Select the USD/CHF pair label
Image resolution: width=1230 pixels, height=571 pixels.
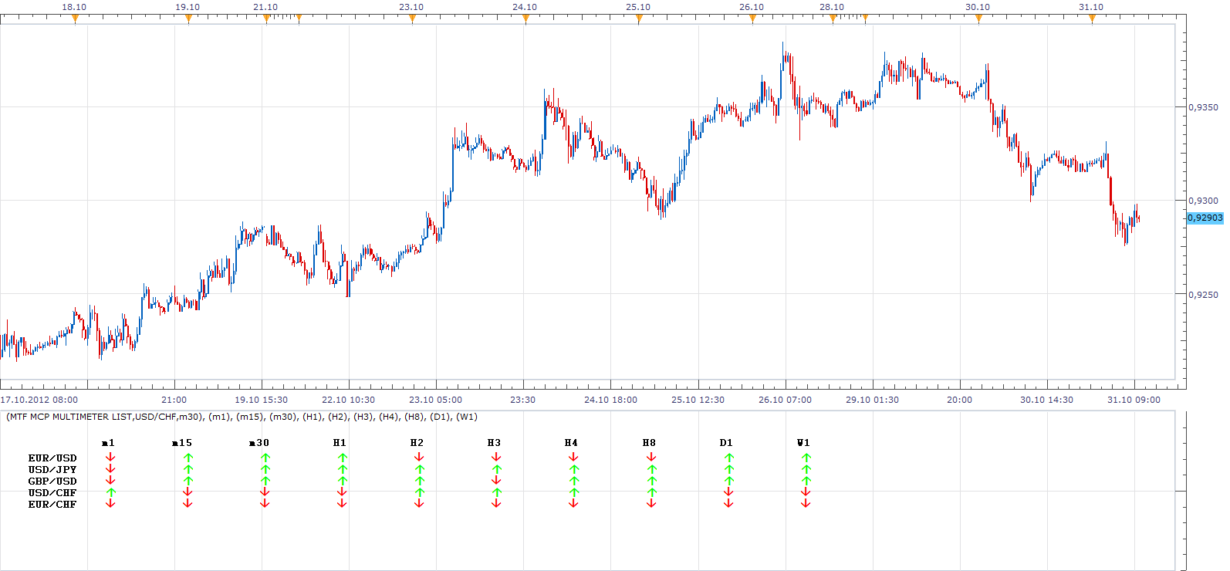(52, 493)
